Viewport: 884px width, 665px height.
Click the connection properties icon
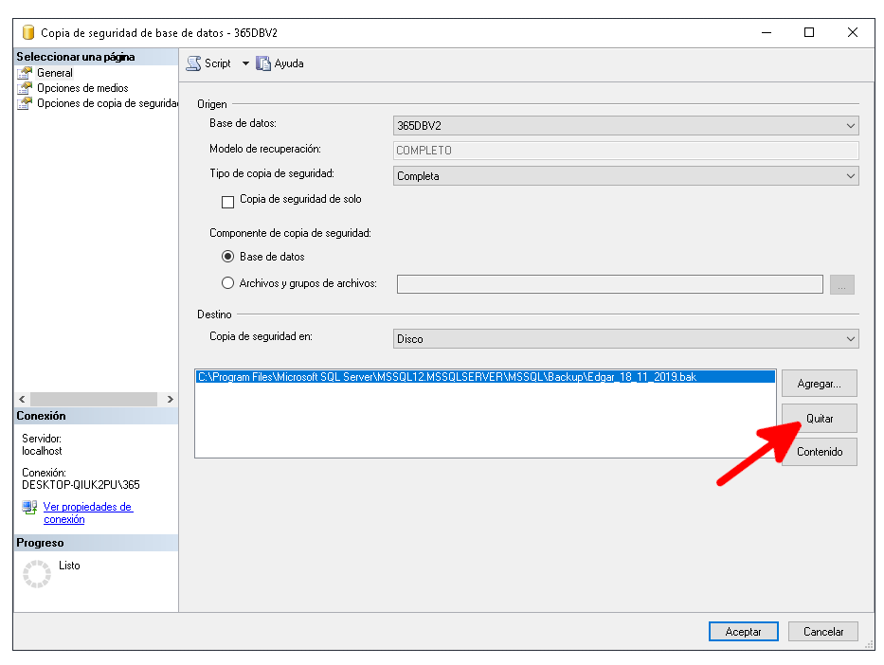pyautogui.click(x=29, y=508)
